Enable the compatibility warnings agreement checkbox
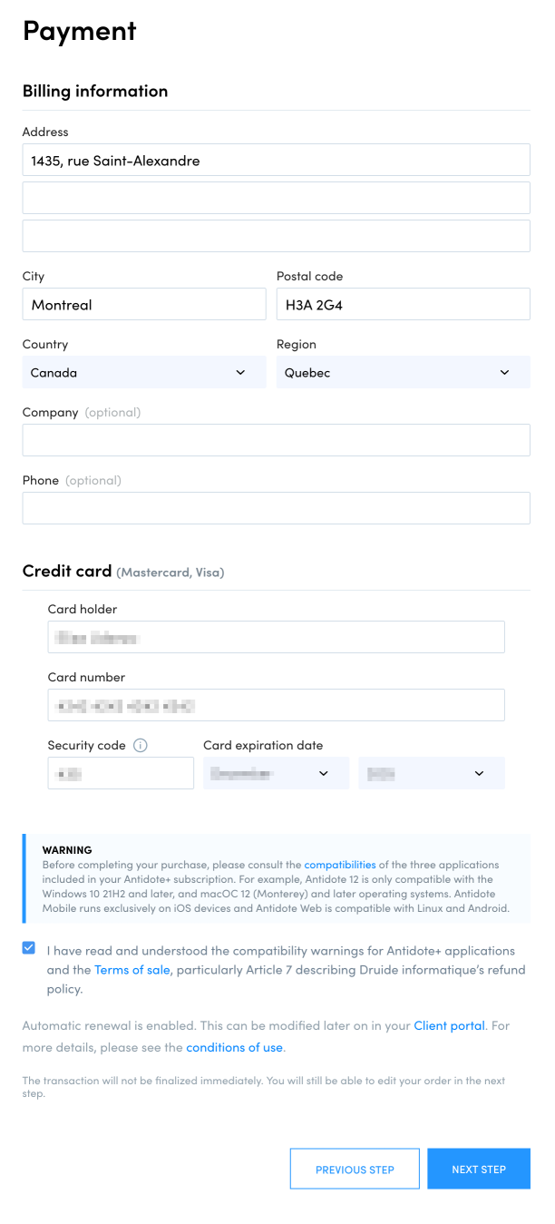The height and width of the screenshot is (1224, 555). click(28, 949)
